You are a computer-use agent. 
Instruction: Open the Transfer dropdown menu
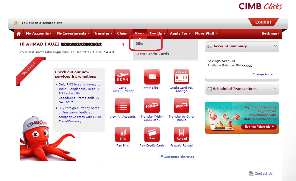(x=103, y=33)
